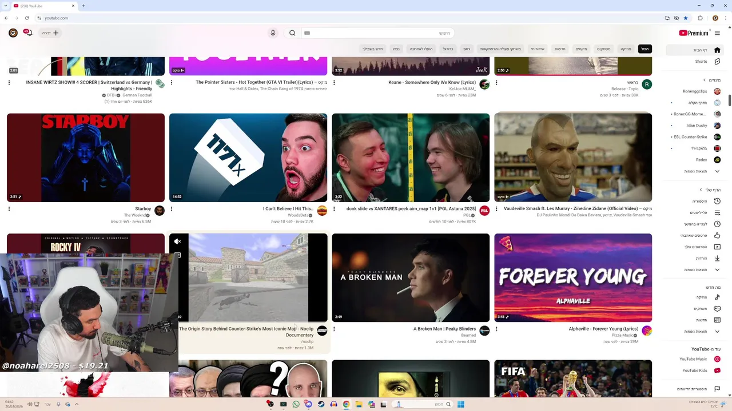Click the Create (יצירה) button

[50, 33]
